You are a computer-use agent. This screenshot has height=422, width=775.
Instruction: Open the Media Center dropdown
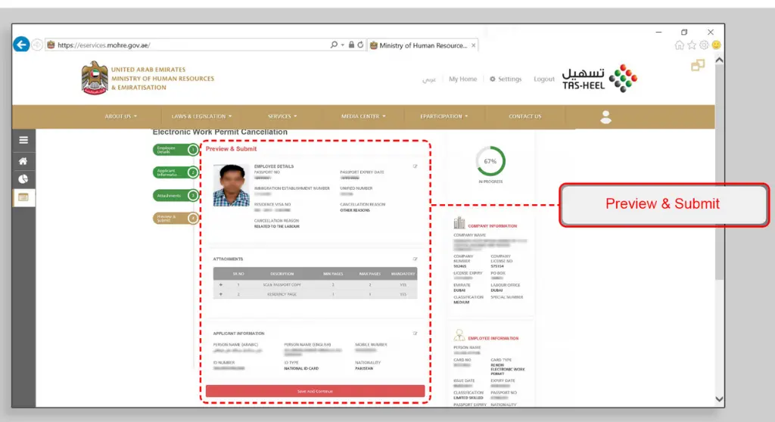coord(363,116)
